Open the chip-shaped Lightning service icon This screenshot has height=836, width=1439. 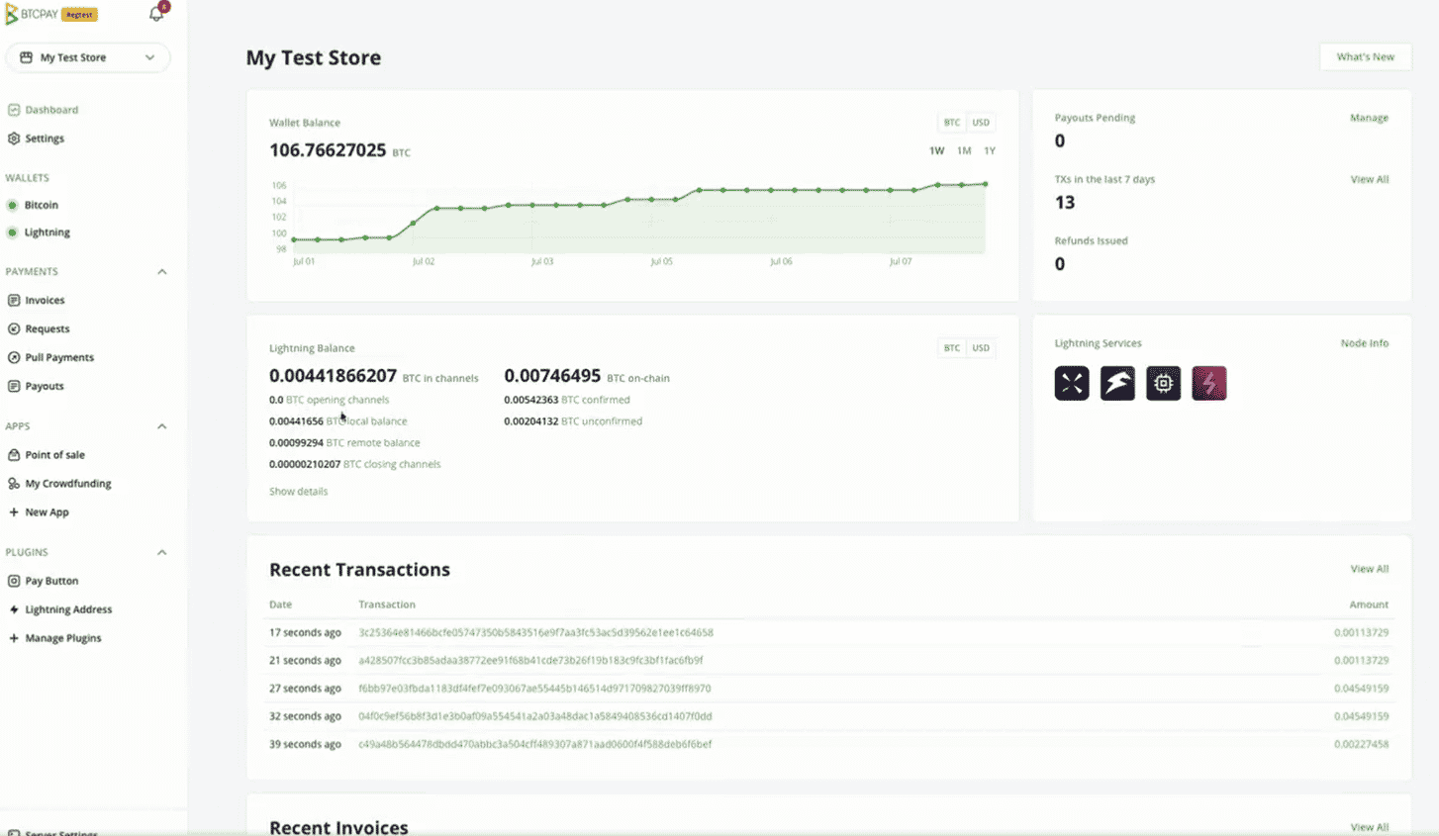tap(1163, 383)
